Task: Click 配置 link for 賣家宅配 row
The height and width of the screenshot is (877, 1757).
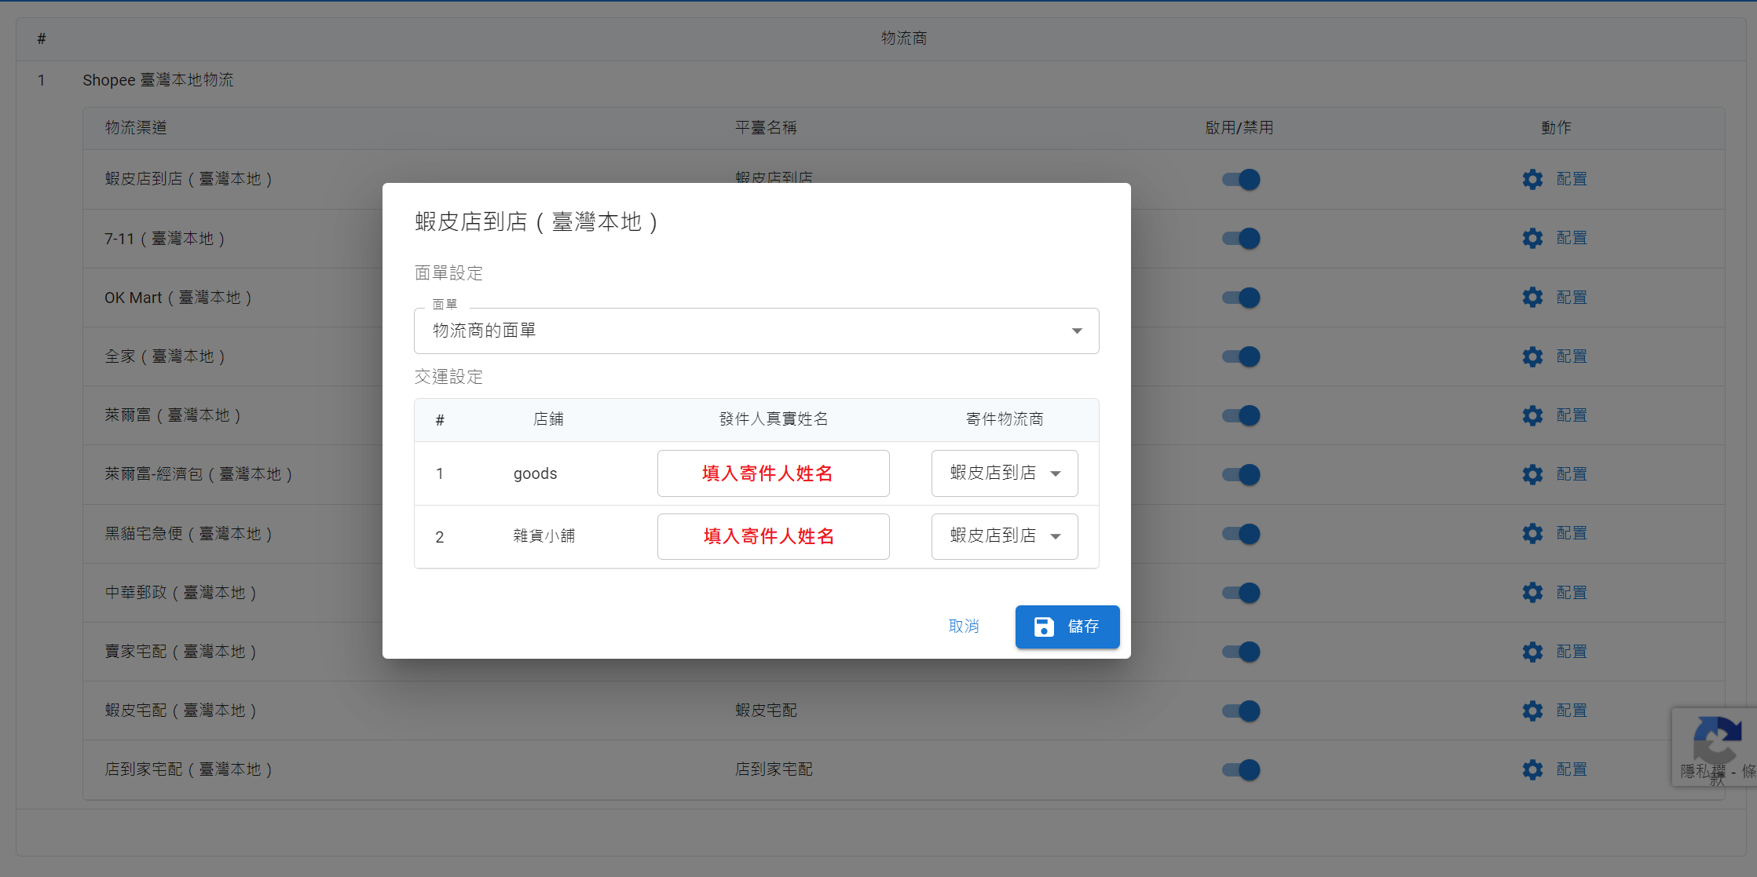Action: click(1572, 652)
